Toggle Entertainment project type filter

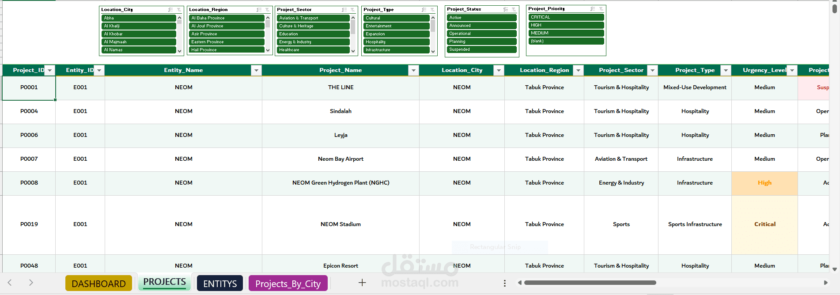tap(397, 26)
